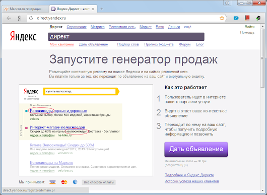Expand the ещё services menu
The height and width of the screenshot is (195, 267).
(187, 27)
